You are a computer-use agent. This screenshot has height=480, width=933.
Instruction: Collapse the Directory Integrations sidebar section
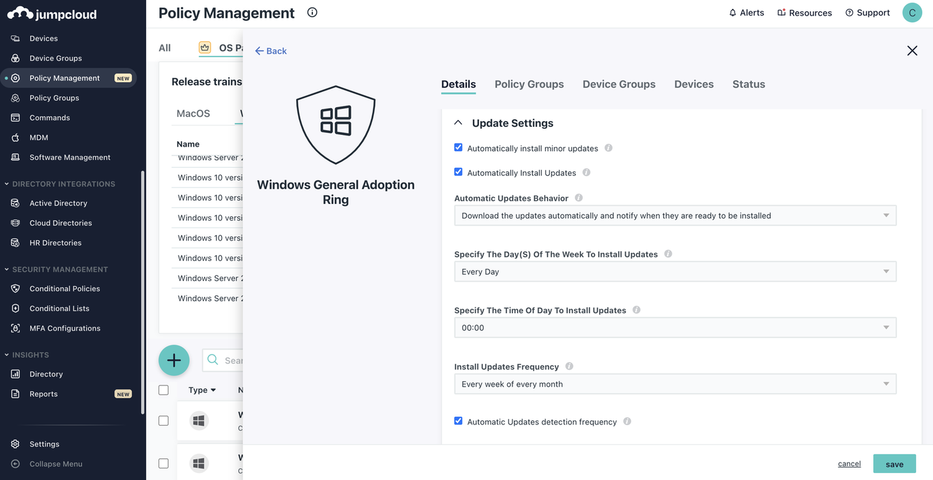[x=60, y=184]
